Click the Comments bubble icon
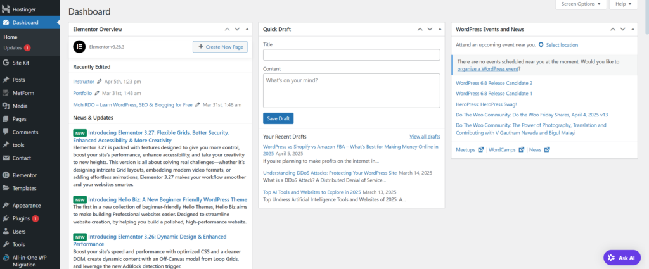The image size is (649, 269). (x=6, y=132)
